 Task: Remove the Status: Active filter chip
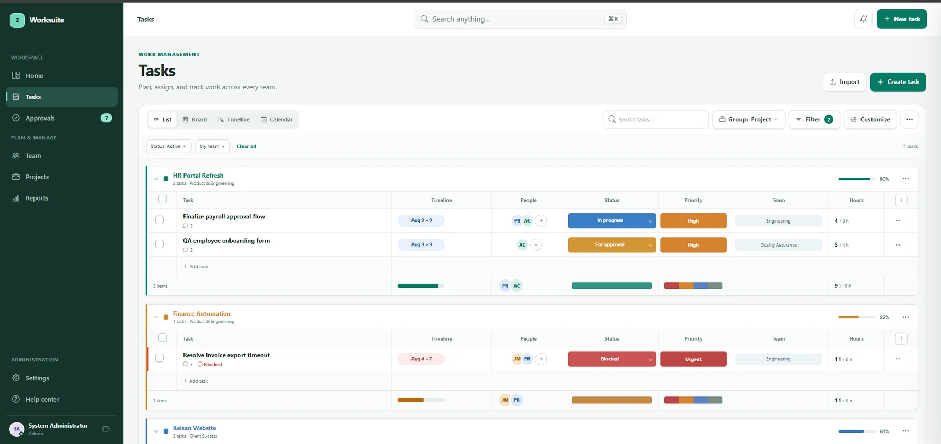click(x=185, y=146)
